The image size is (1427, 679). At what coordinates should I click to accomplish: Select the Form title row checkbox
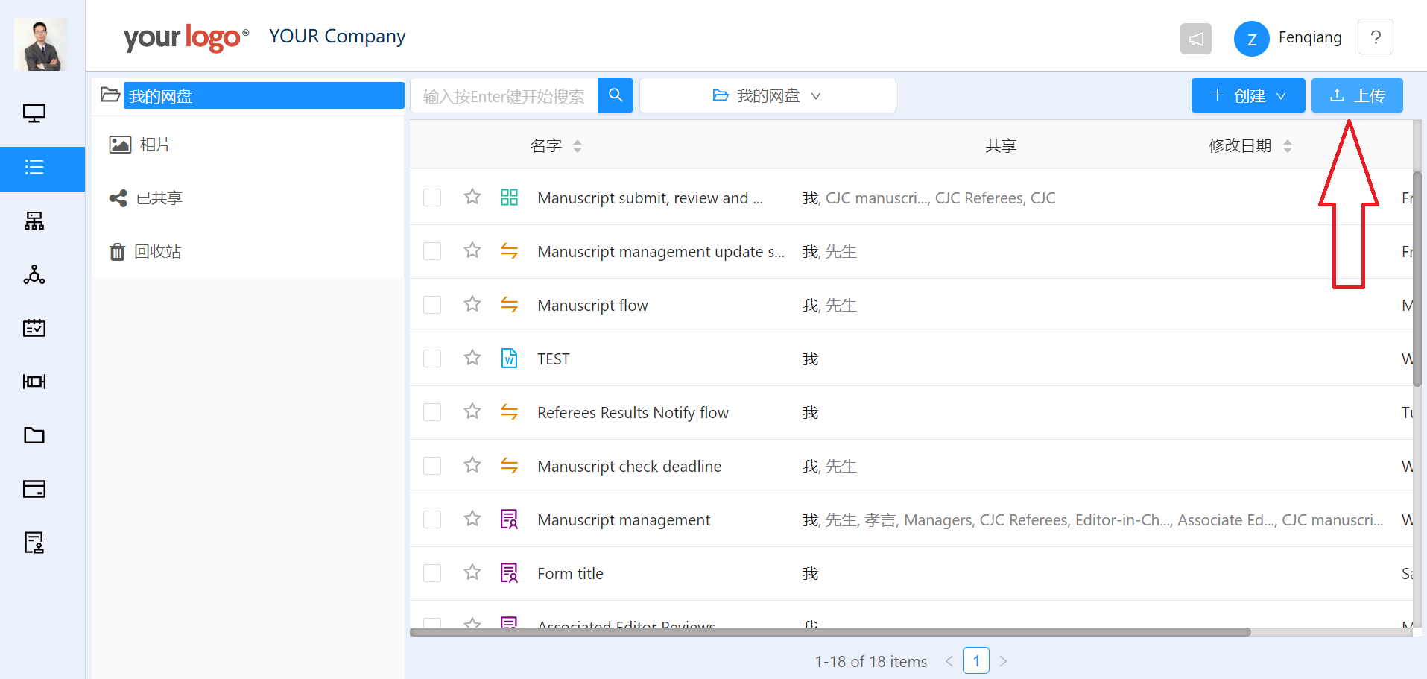tap(432, 573)
